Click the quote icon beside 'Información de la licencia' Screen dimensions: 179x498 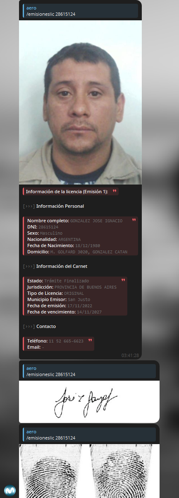click(115, 191)
